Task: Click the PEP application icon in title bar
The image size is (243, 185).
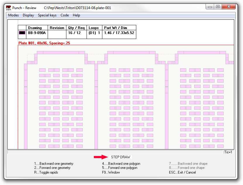Action: [x=8, y=8]
